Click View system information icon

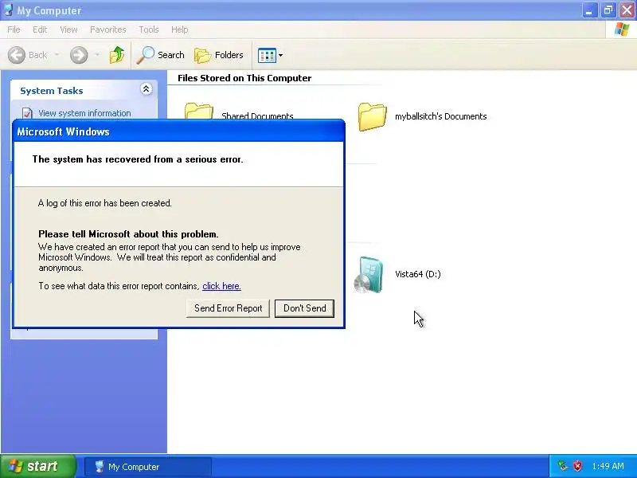tap(27, 113)
